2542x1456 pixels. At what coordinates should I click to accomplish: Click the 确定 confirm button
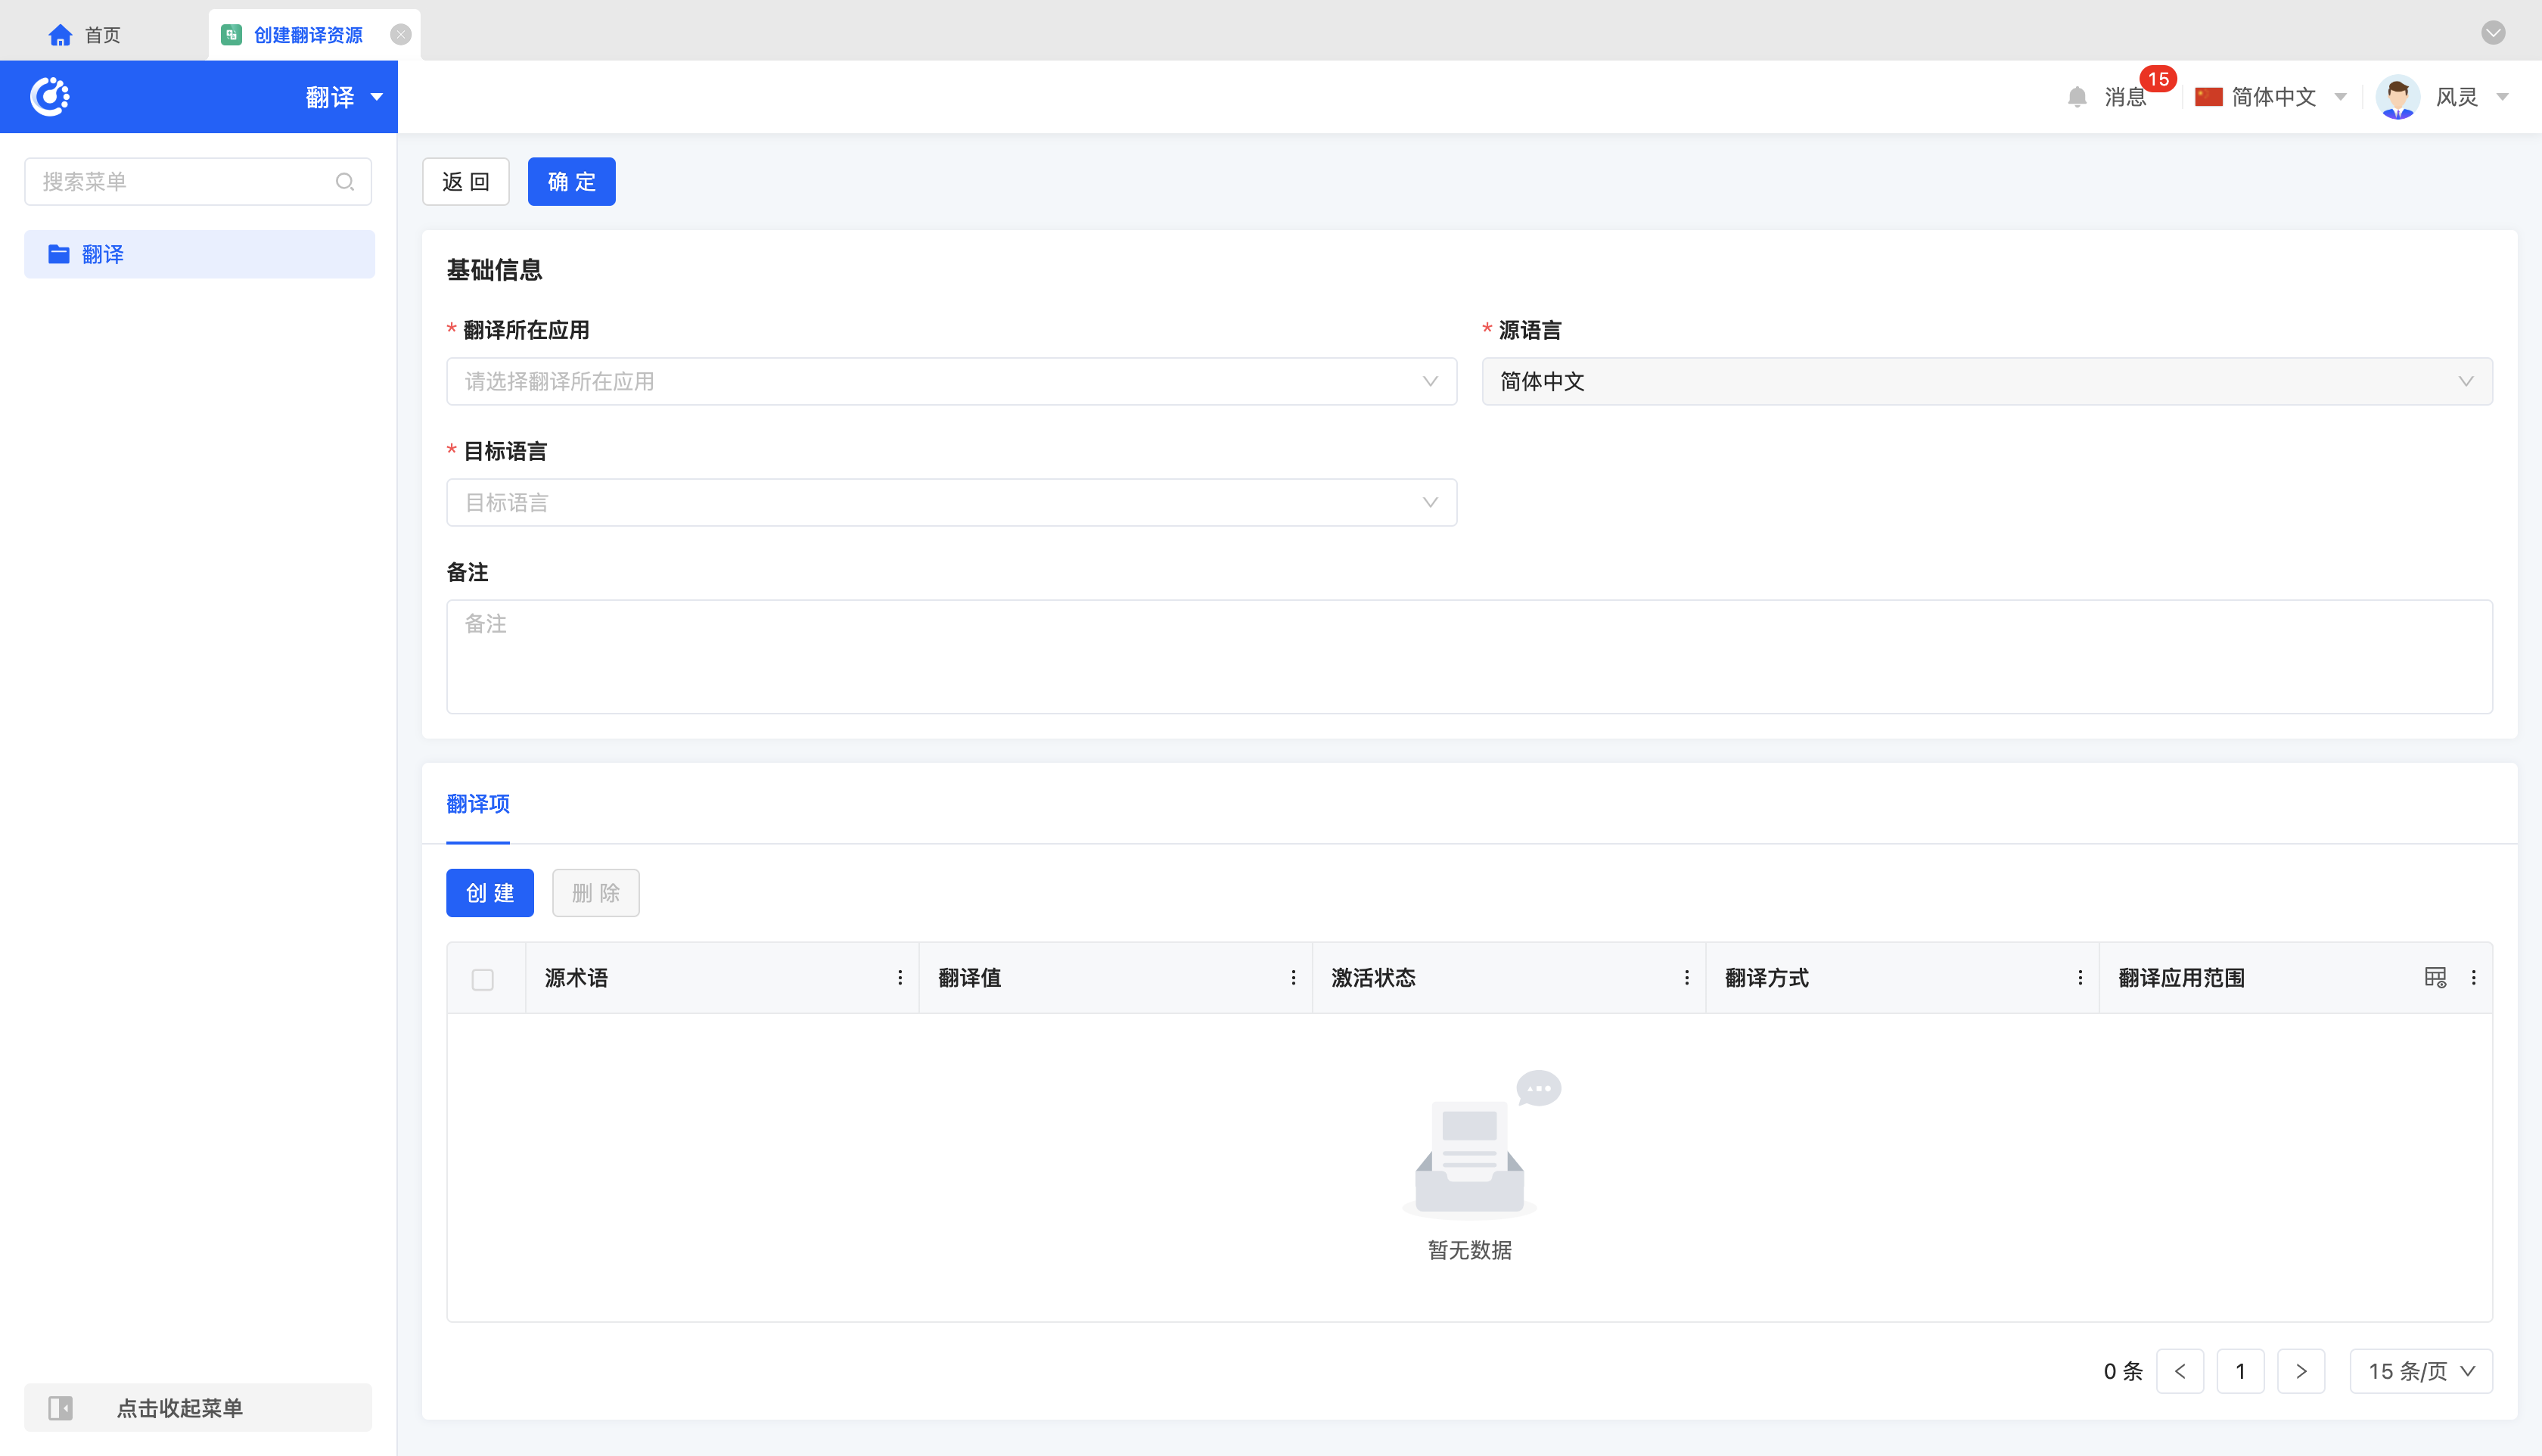point(570,182)
